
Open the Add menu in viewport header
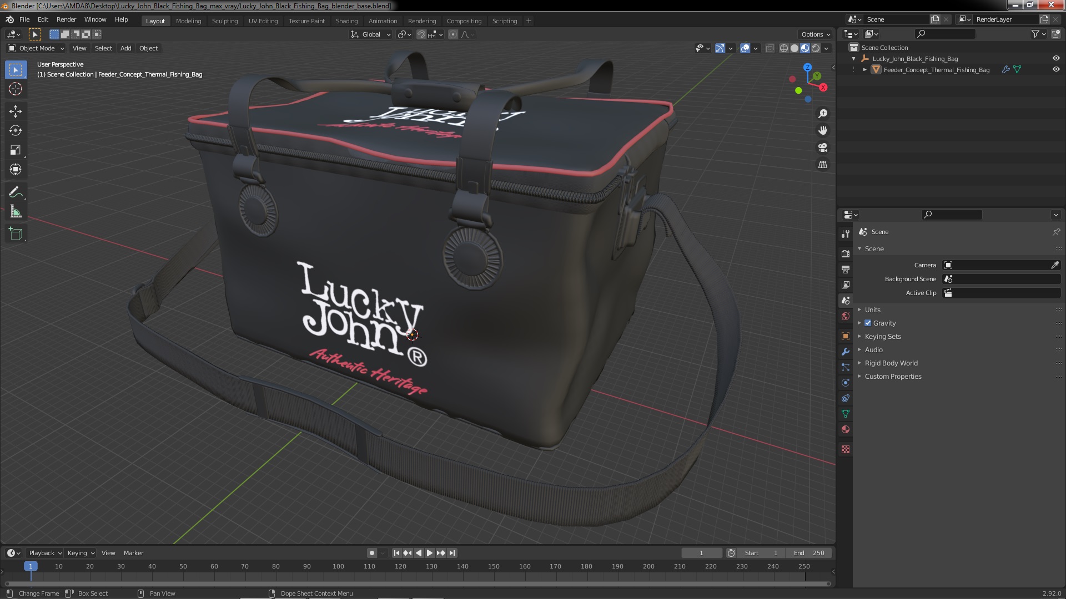pyautogui.click(x=126, y=48)
